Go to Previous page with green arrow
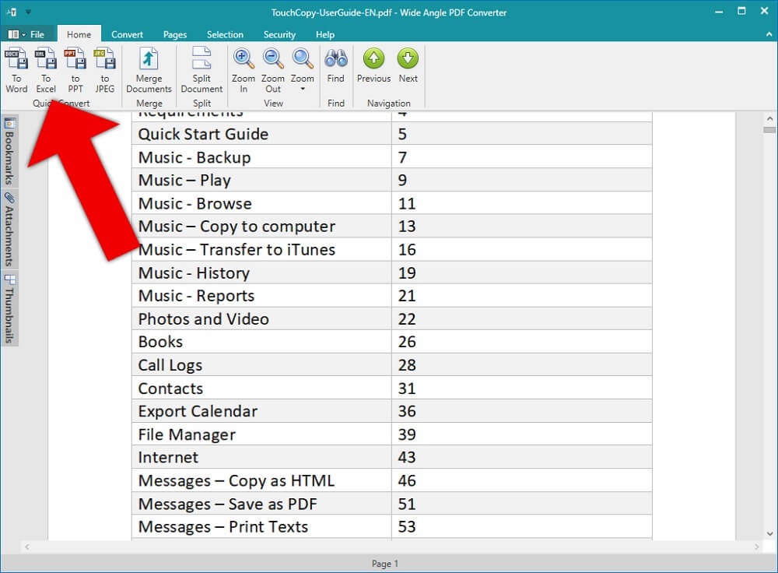Viewport: 778px width, 573px height. click(x=373, y=59)
